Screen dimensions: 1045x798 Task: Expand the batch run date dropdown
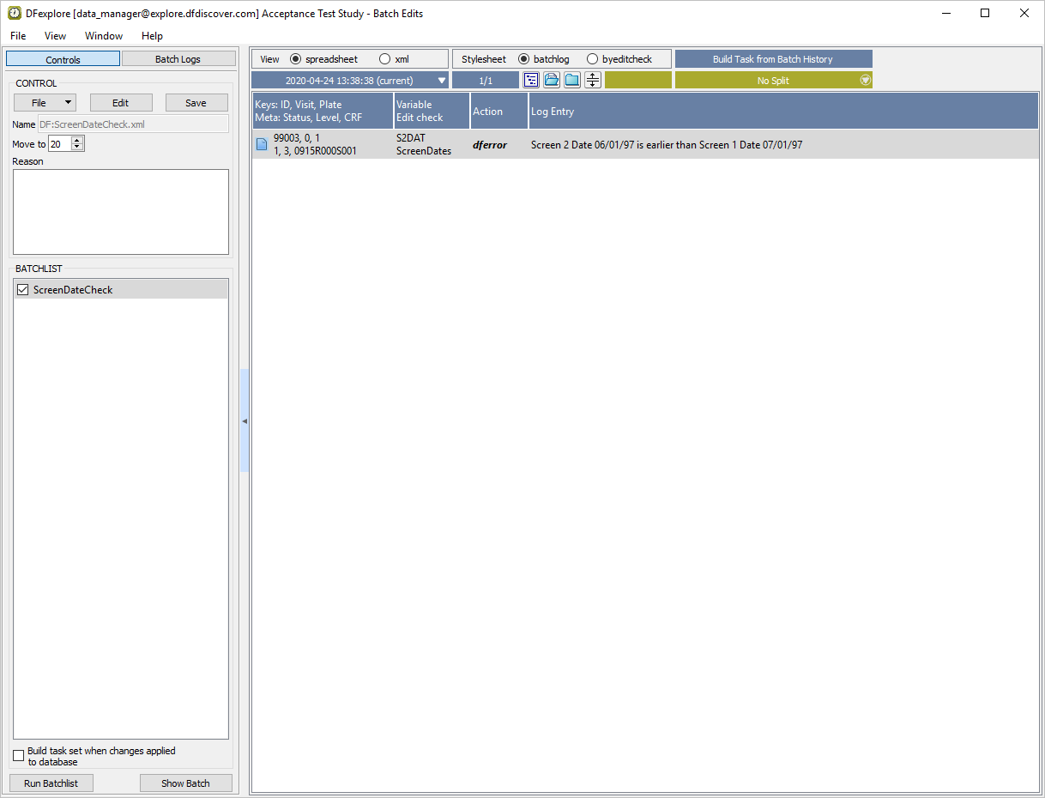(441, 80)
